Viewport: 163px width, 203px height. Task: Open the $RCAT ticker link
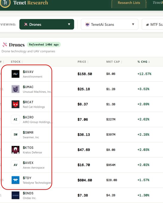tap(28, 102)
